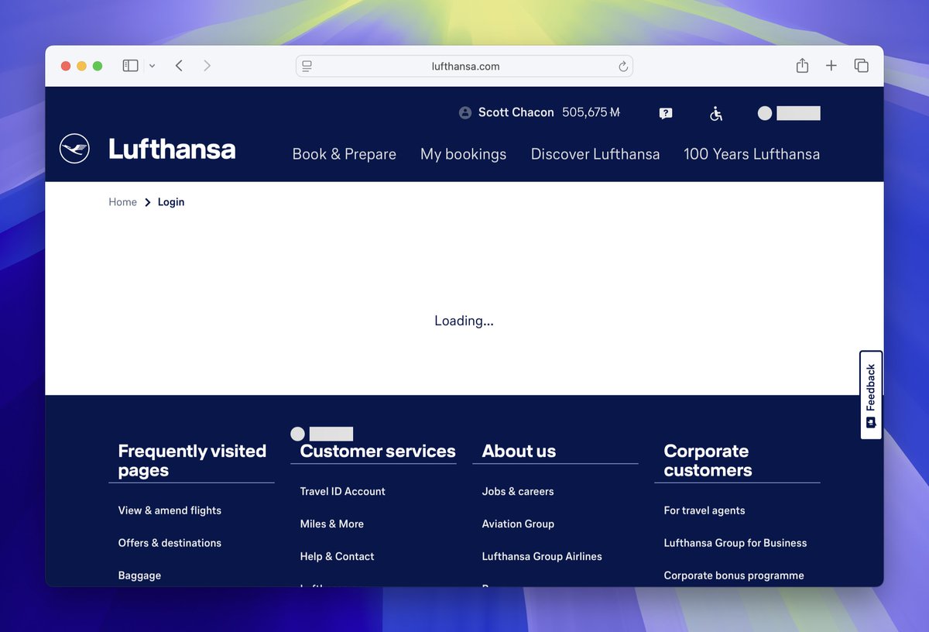Click the page reader icon in address bar
The height and width of the screenshot is (632, 929).
(x=307, y=67)
